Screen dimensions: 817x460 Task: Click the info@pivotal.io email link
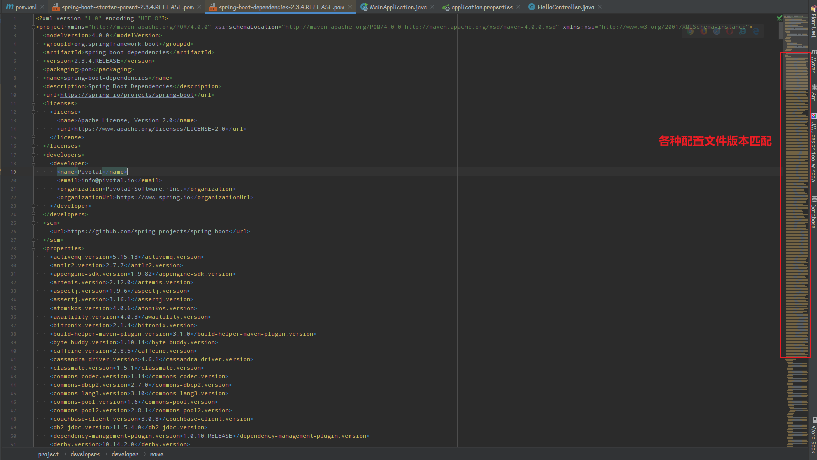click(x=107, y=180)
